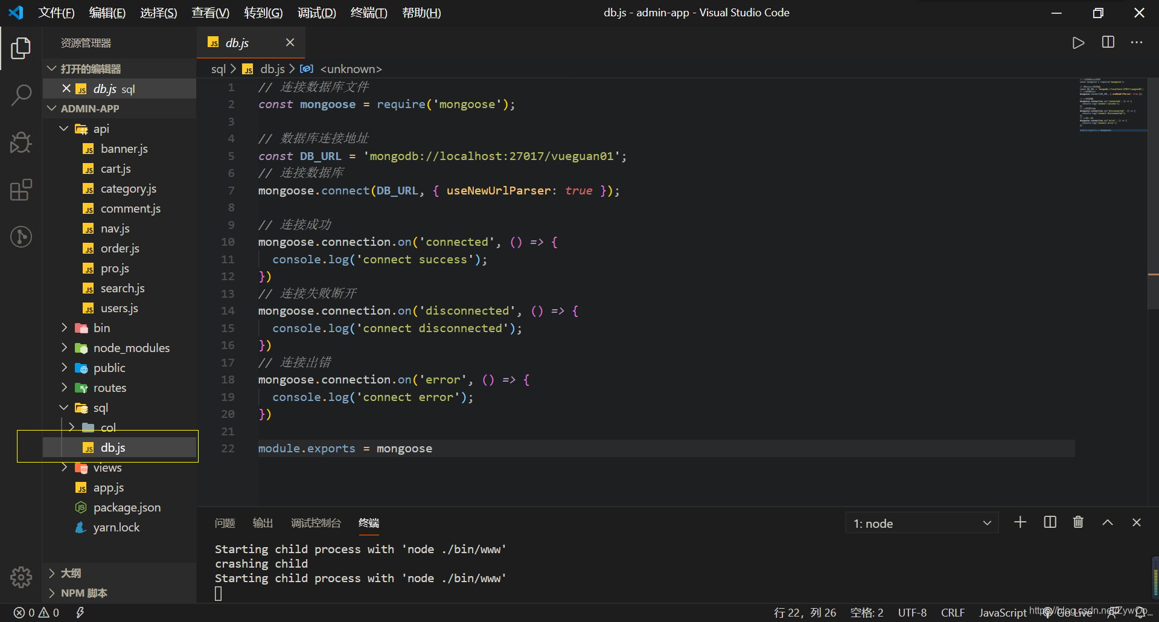Open the Search view in activity bar
Viewport: 1159px width, 622px height.
21,95
